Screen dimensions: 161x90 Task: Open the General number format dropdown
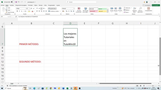74,8
